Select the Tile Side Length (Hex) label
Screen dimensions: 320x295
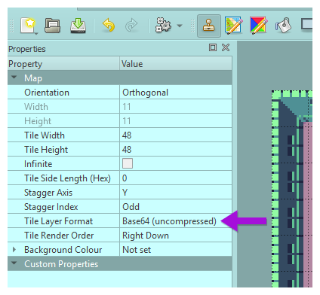[67, 178]
